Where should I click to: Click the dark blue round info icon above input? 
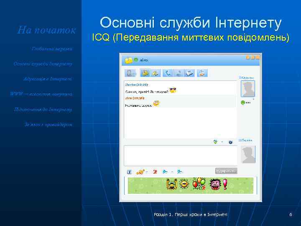click(230, 142)
